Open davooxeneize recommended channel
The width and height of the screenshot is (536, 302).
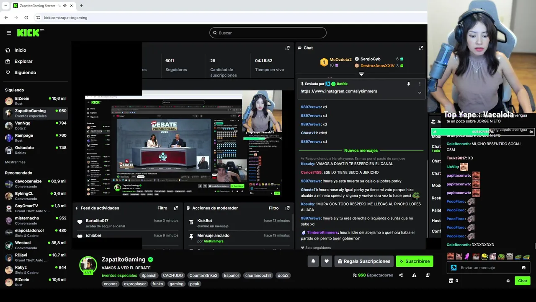36,183
